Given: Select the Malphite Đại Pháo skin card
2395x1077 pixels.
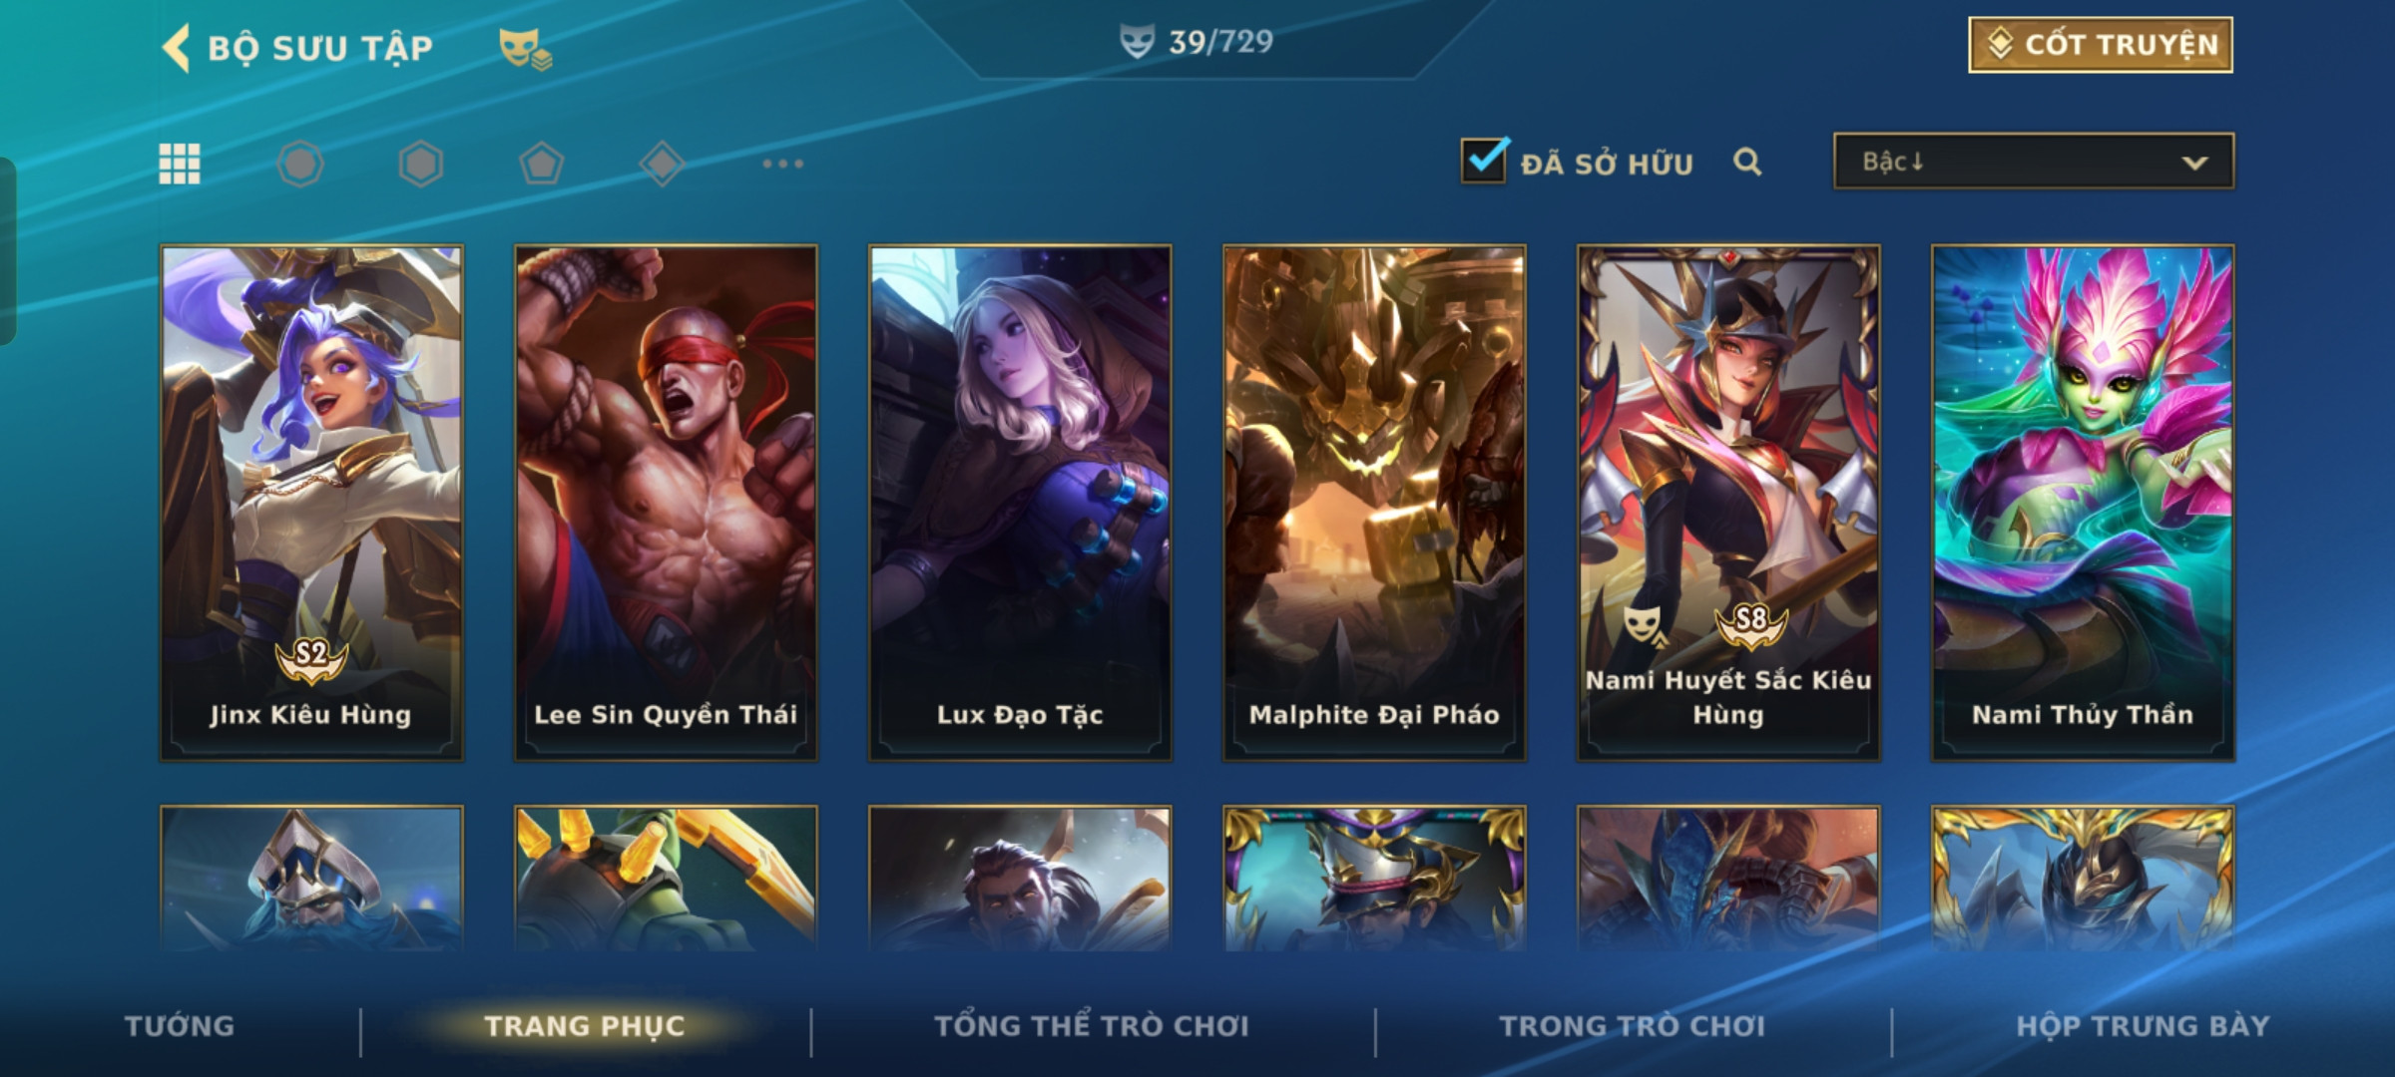Looking at the screenshot, I should pos(1374,504).
